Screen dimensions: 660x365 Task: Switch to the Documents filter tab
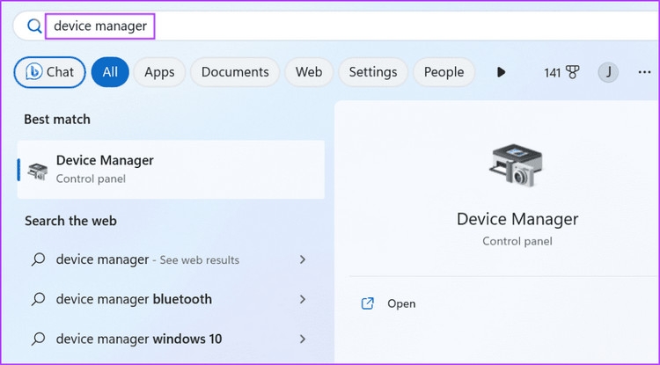tap(235, 72)
